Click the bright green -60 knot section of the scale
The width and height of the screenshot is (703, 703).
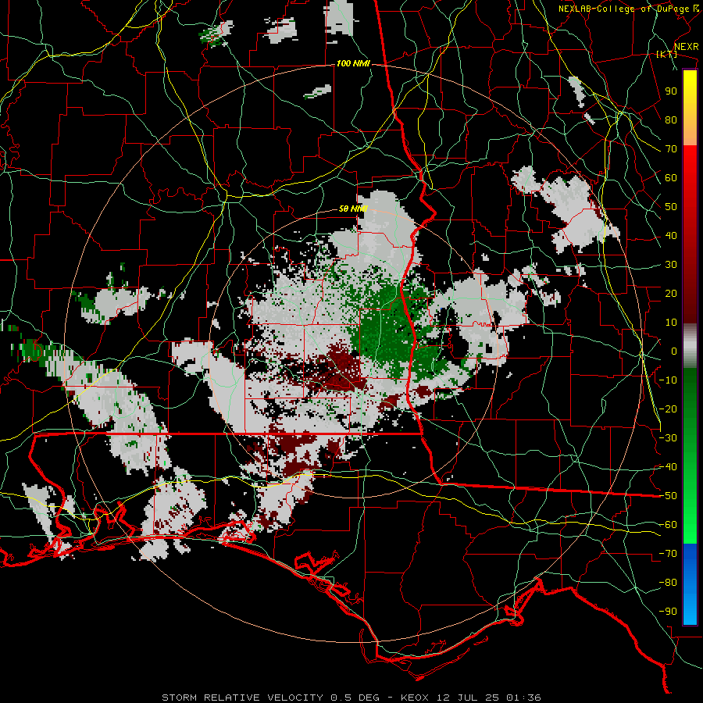[690, 525]
